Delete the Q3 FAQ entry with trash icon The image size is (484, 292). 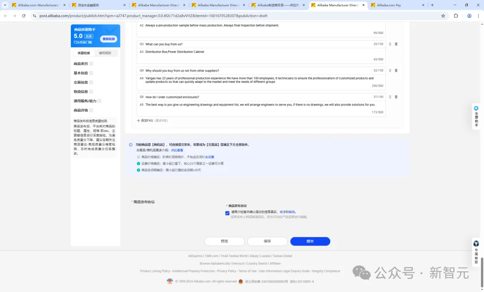396,44
